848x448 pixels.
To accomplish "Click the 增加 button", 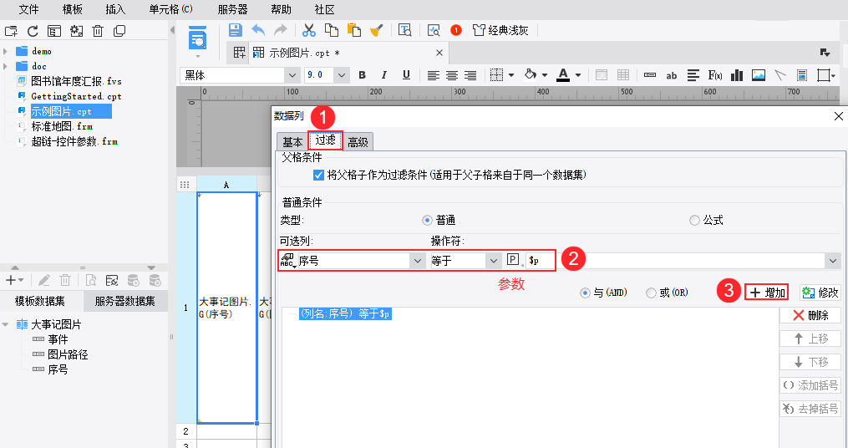I will (x=767, y=293).
